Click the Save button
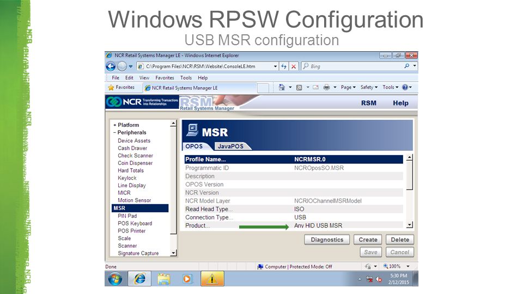The height and width of the screenshot is (294, 523). [370, 252]
